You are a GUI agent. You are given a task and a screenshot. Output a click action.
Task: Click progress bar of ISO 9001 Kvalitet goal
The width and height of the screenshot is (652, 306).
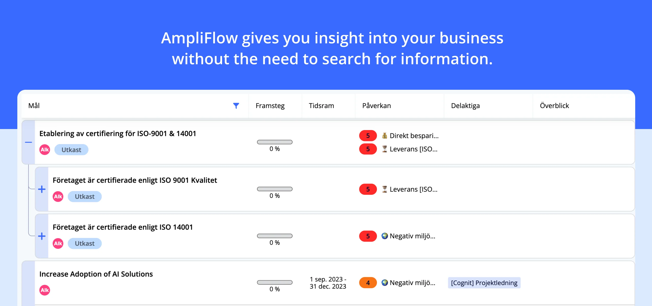(x=275, y=189)
